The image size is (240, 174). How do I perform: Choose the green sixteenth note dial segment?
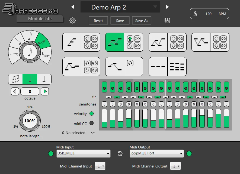tap(43, 41)
